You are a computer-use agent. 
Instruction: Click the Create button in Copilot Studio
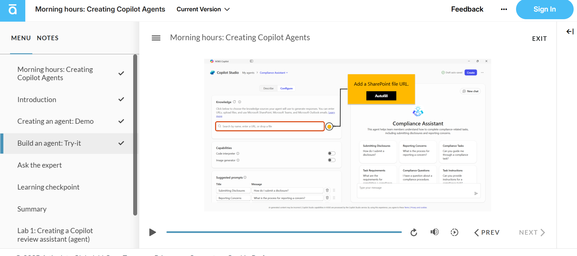point(471,73)
